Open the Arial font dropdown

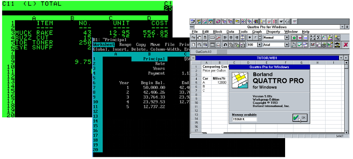tap(286, 44)
